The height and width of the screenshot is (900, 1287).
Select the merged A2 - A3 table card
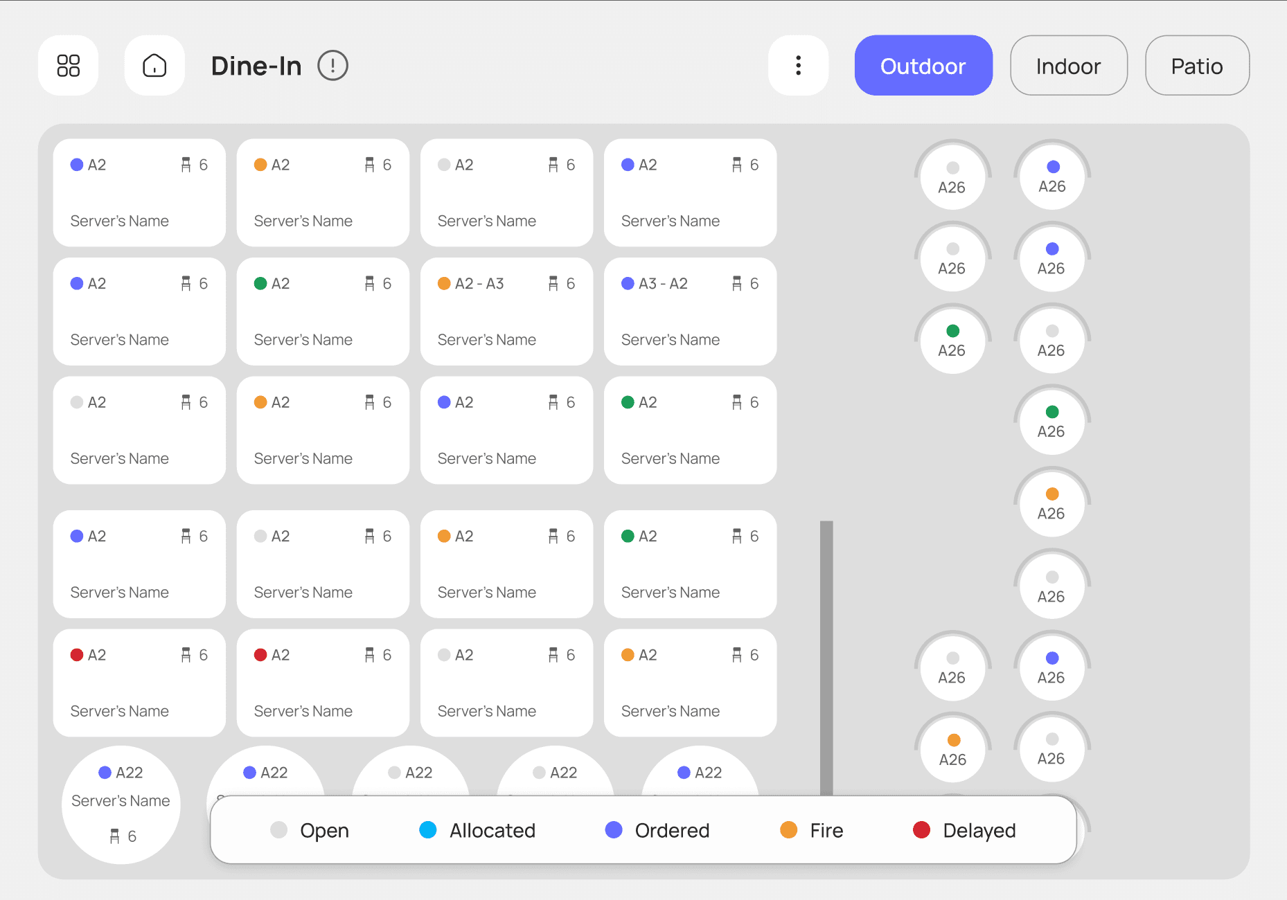point(506,312)
